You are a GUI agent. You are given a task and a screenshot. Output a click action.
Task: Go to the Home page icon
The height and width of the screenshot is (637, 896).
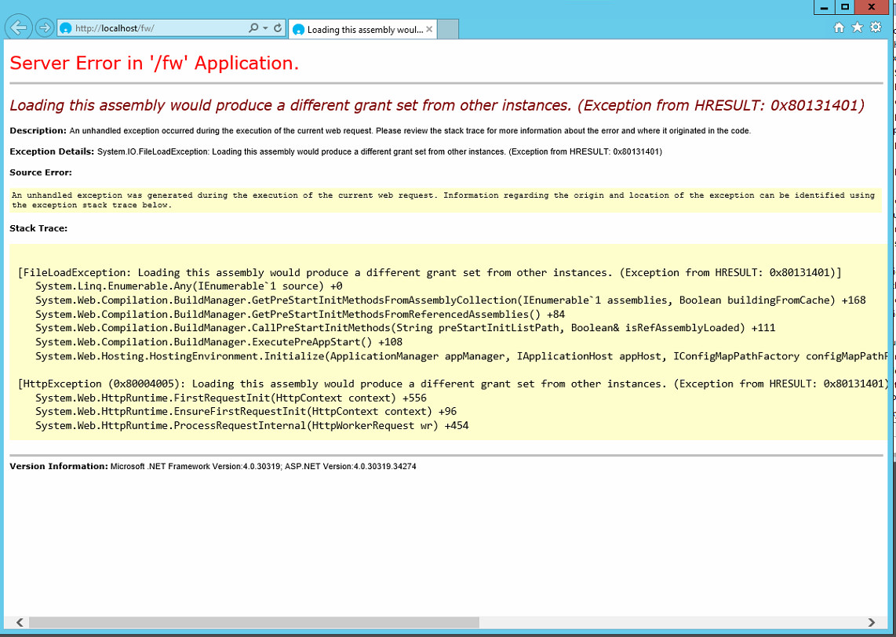click(x=839, y=27)
